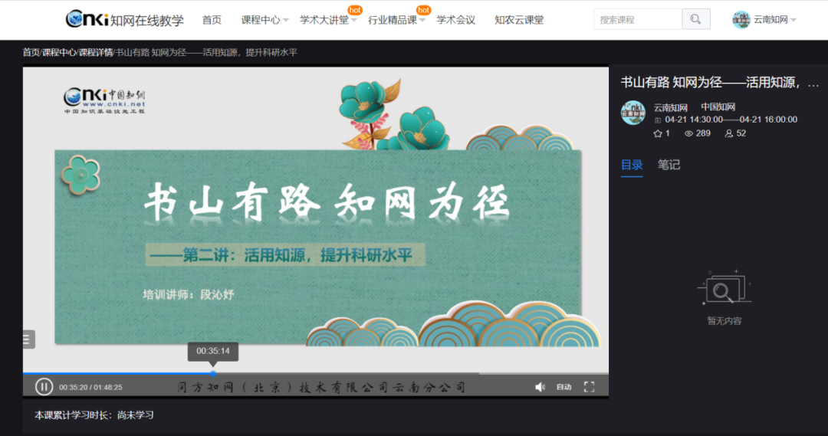Click the 中国知网 organizer name
The image size is (828, 436).
pyautogui.click(x=718, y=107)
